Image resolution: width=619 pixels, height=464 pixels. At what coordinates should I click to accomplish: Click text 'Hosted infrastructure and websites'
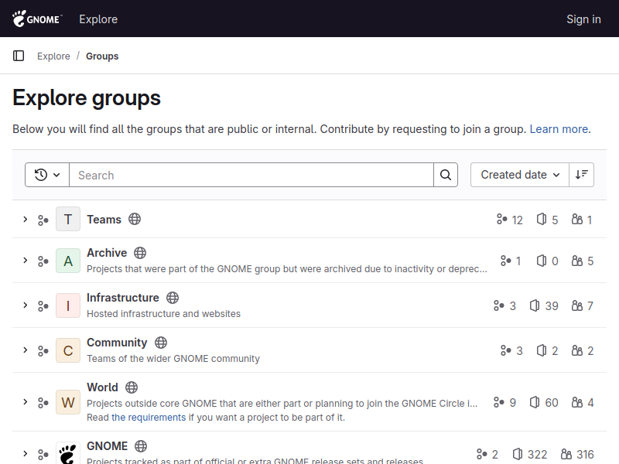pos(163,314)
